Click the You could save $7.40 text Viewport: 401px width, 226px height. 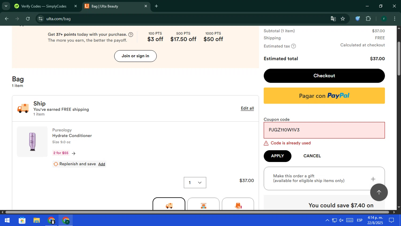[x=341, y=205]
